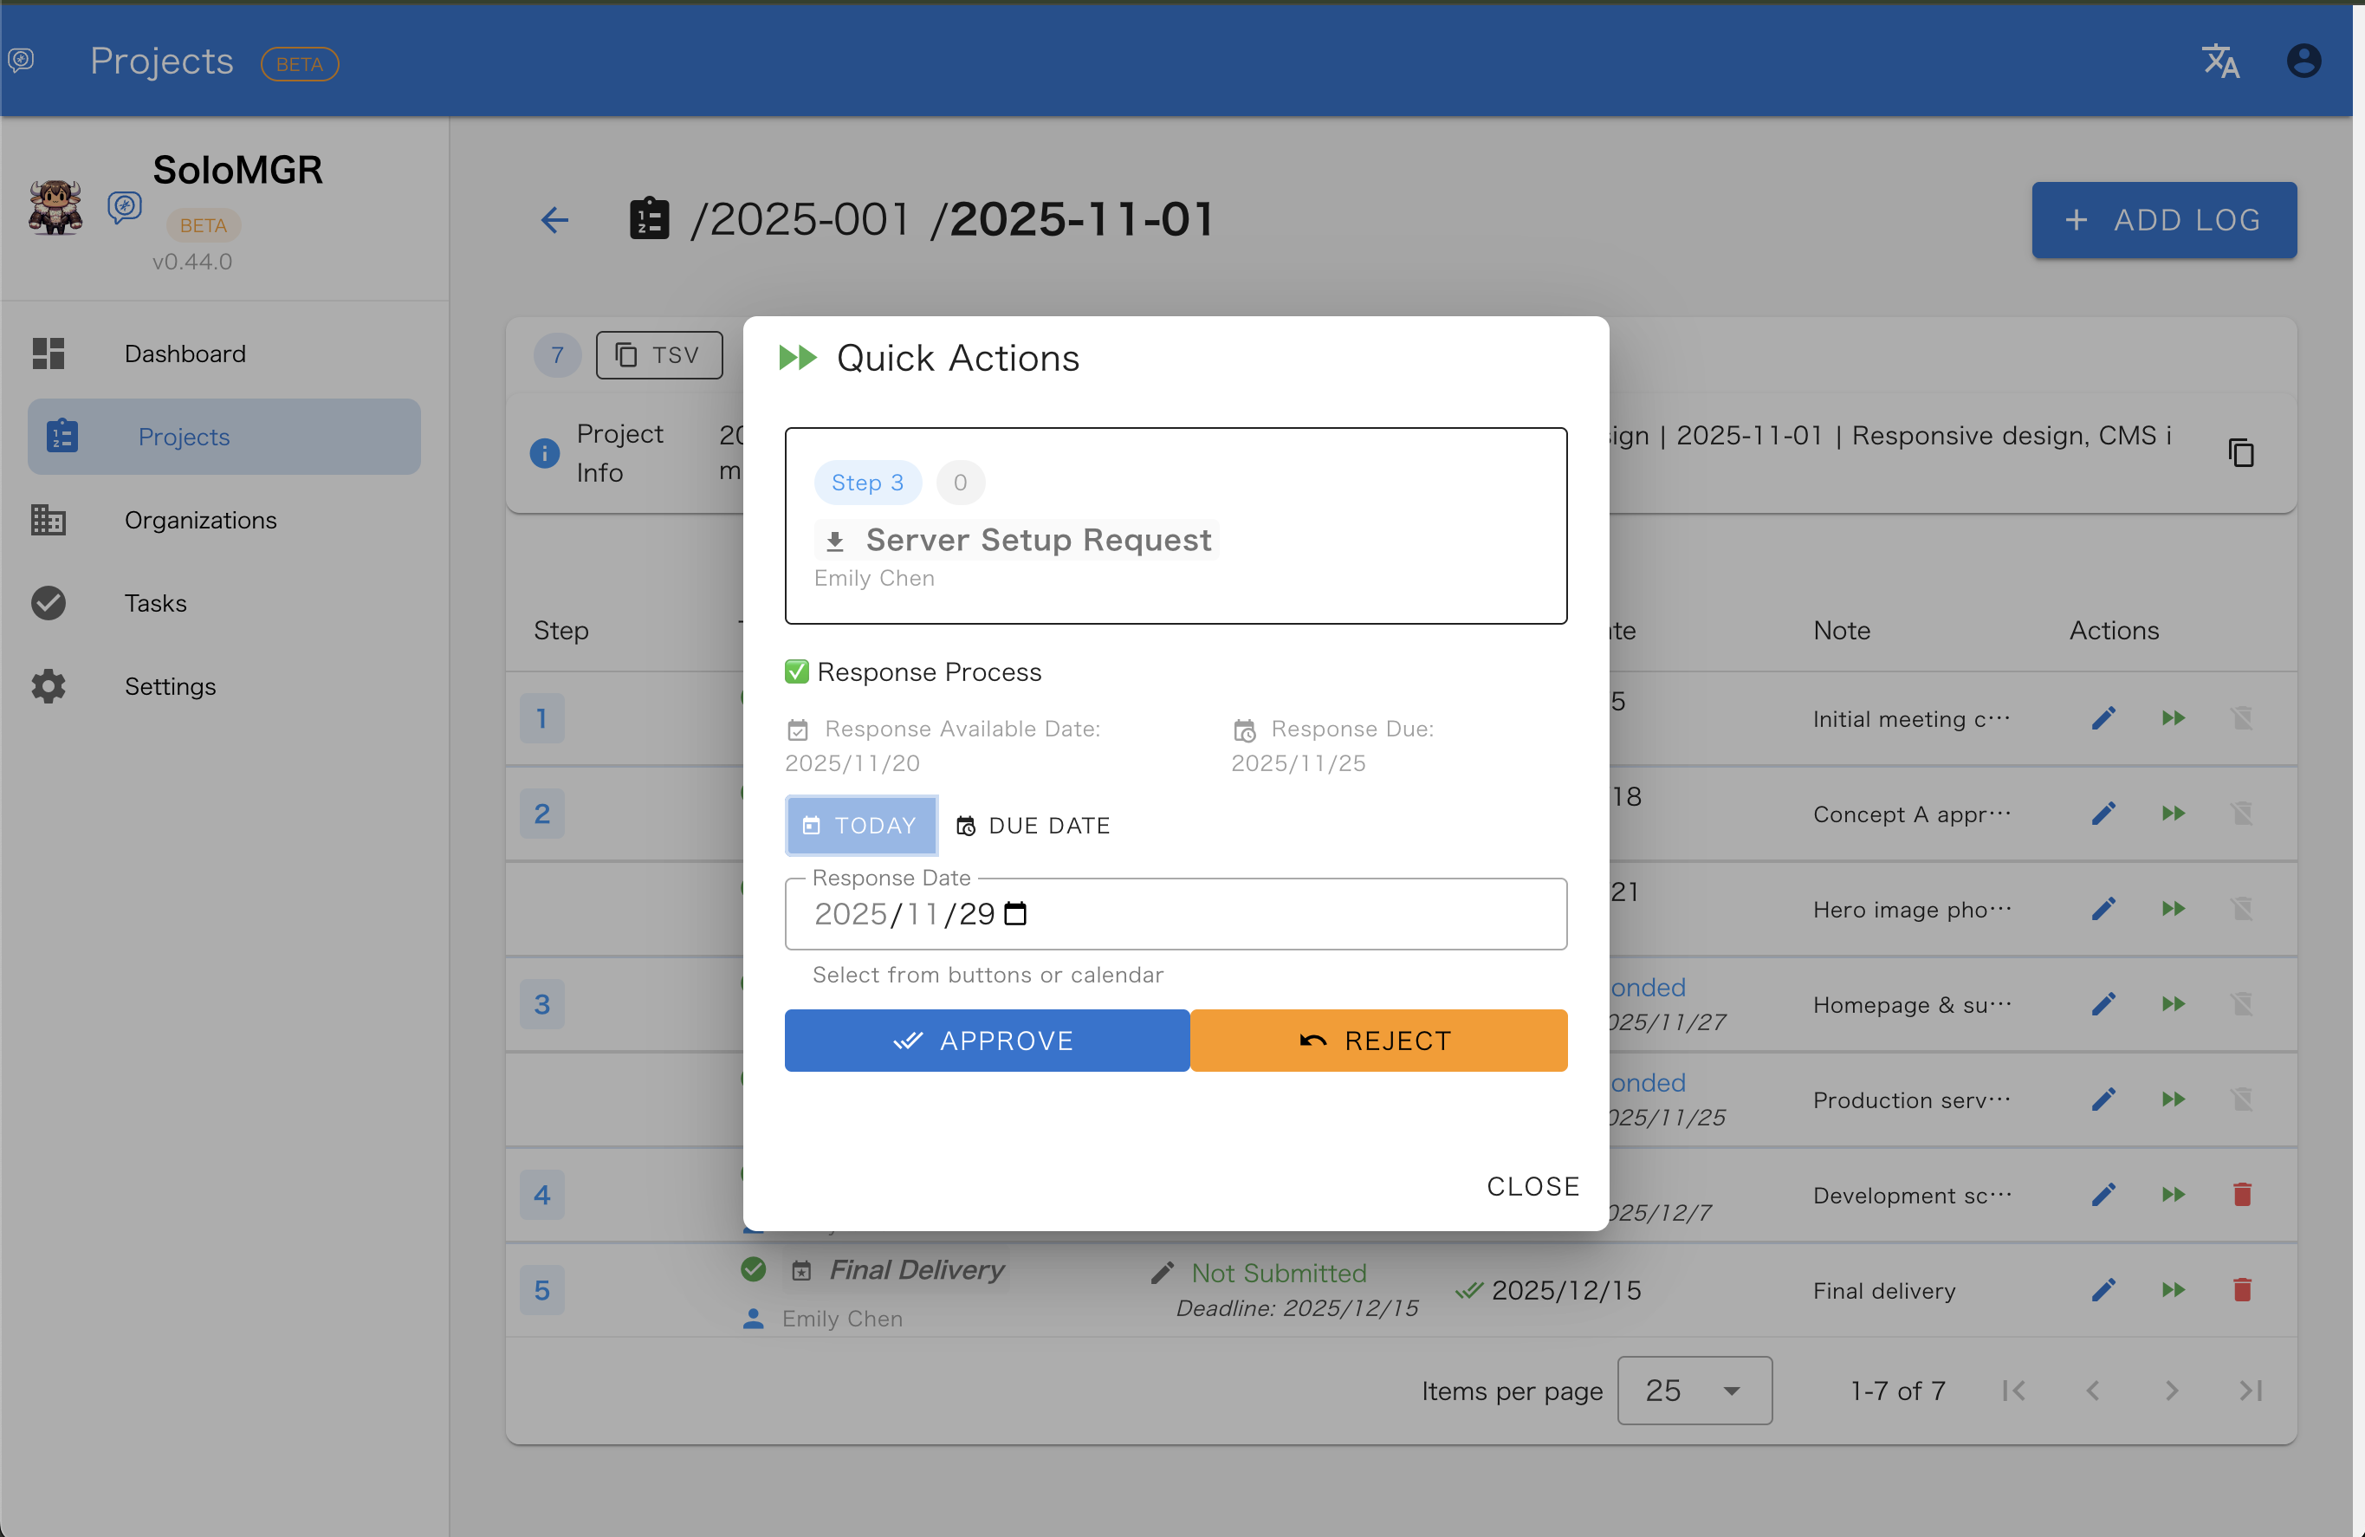The image size is (2365, 1537).
Task: Select the DUE DATE option
Action: click(1033, 825)
